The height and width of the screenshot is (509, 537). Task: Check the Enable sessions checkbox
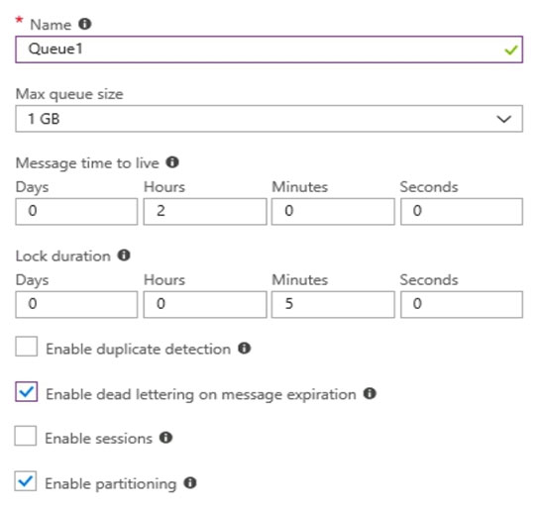pos(26,436)
